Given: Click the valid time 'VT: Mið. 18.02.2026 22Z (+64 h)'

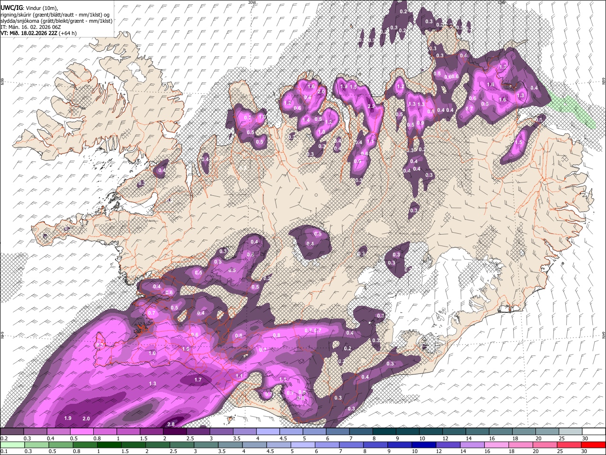Looking at the screenshot, I should tap(38, 33).
